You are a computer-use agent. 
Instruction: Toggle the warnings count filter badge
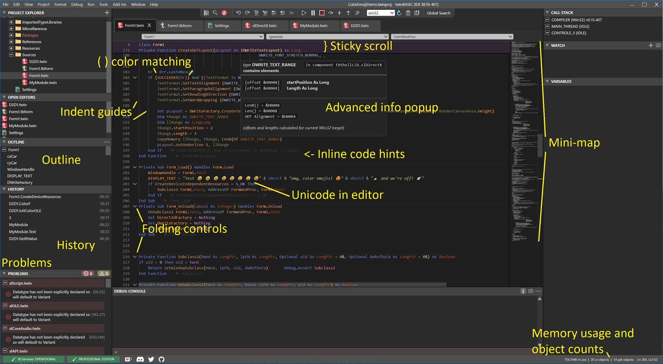[x=104, y=274]
